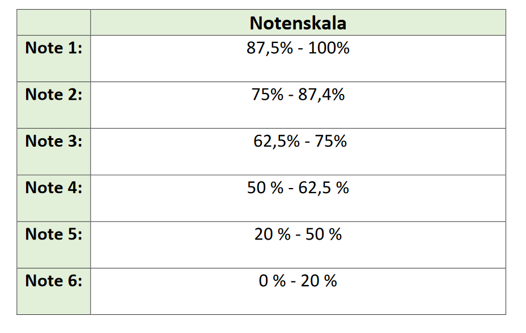Image resolution: width=526 pixels, height=333 pixels.
Task: Select the Note 3: label cell
Action: click(54, 152)
